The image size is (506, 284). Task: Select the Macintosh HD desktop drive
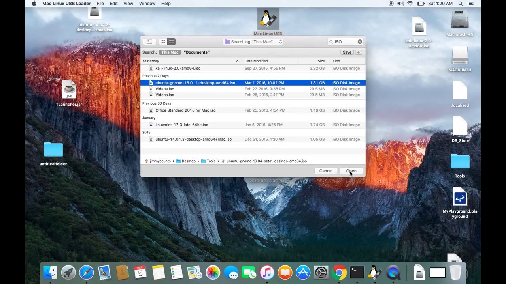(460, 24)
